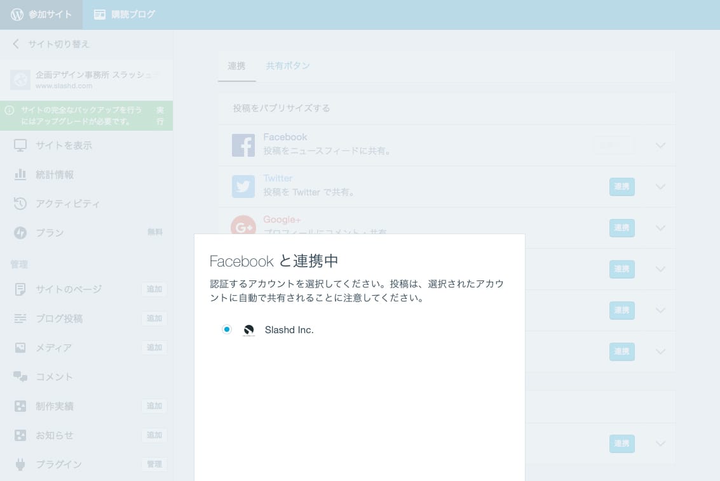720x481 pixels.
Task: Click 追加 next to ブログ投稿
Action: 154,318
